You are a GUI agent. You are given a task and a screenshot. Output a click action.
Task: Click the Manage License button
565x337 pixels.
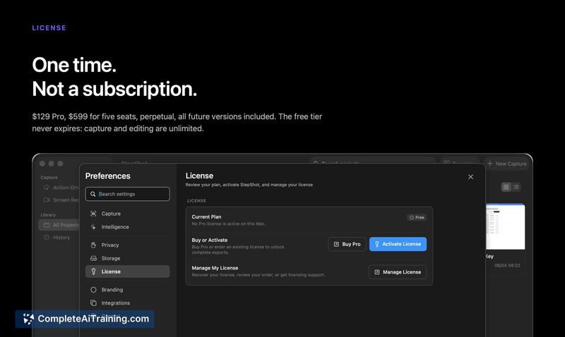[x=398, y=272]
